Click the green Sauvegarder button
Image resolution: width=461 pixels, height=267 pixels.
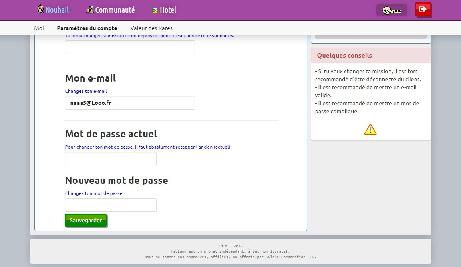tap(85, 220)
